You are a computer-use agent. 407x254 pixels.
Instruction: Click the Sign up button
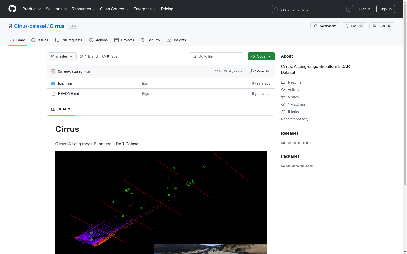(386, 9)
